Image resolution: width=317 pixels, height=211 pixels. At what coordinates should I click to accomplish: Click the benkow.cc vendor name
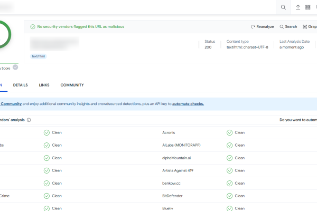[171, 184]
